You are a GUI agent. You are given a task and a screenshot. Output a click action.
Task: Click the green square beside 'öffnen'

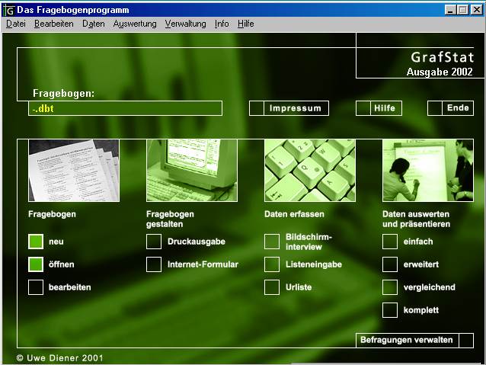click(x=36, y=264)
